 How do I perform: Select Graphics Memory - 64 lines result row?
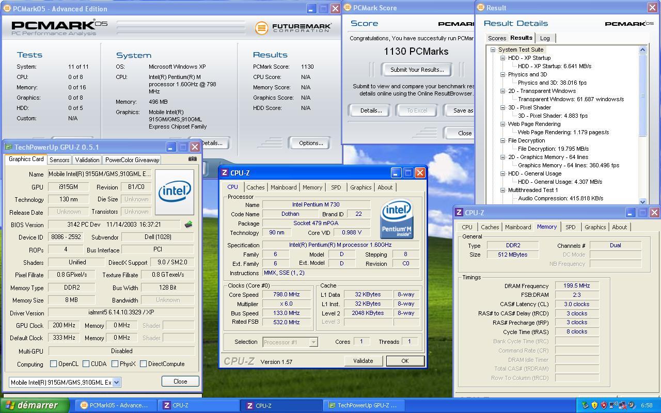point(568,165)
